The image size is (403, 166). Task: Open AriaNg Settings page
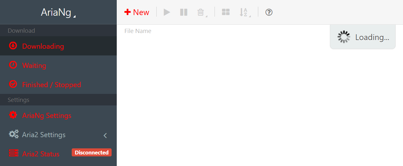coord(58,115)
